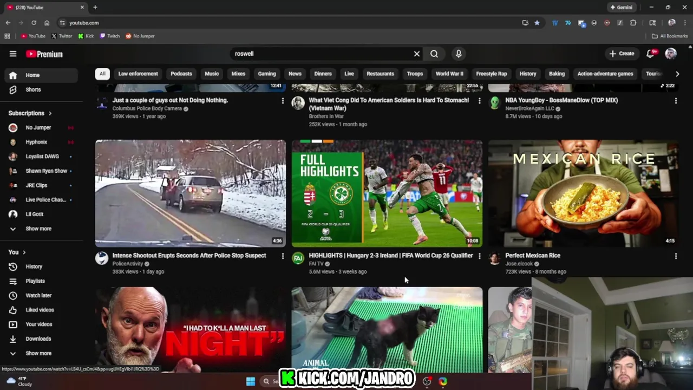This screenshot has height=390, width=693.
Task: Show more chips with the right arrow
Action: 677,74
